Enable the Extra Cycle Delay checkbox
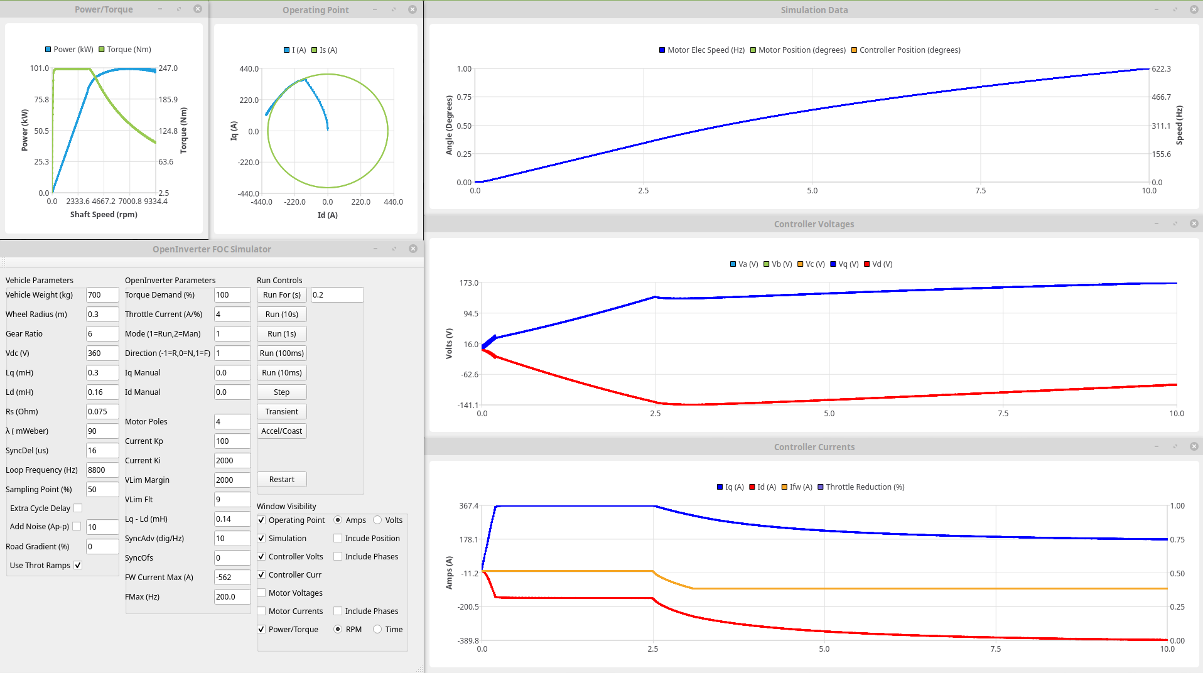Image resolution: width=1203 pixels, height=673 pixels. click(78, 508)
